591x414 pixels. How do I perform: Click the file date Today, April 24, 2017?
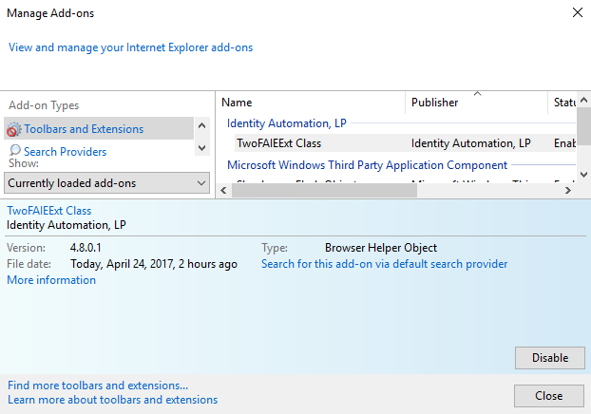point(154,264)
